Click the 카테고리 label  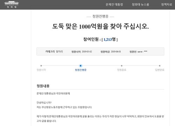coord(50,52)
